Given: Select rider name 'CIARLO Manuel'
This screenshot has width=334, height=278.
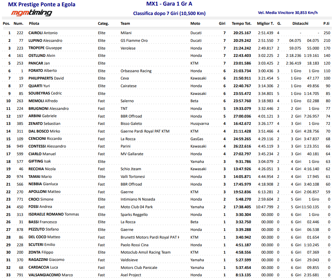Looking at the screenshot, I should click(42, 154).
